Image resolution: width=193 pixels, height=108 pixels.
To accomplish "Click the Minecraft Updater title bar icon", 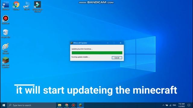I will pos(72,43).
